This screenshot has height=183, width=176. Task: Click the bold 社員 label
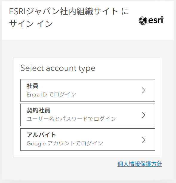(33, 86)
